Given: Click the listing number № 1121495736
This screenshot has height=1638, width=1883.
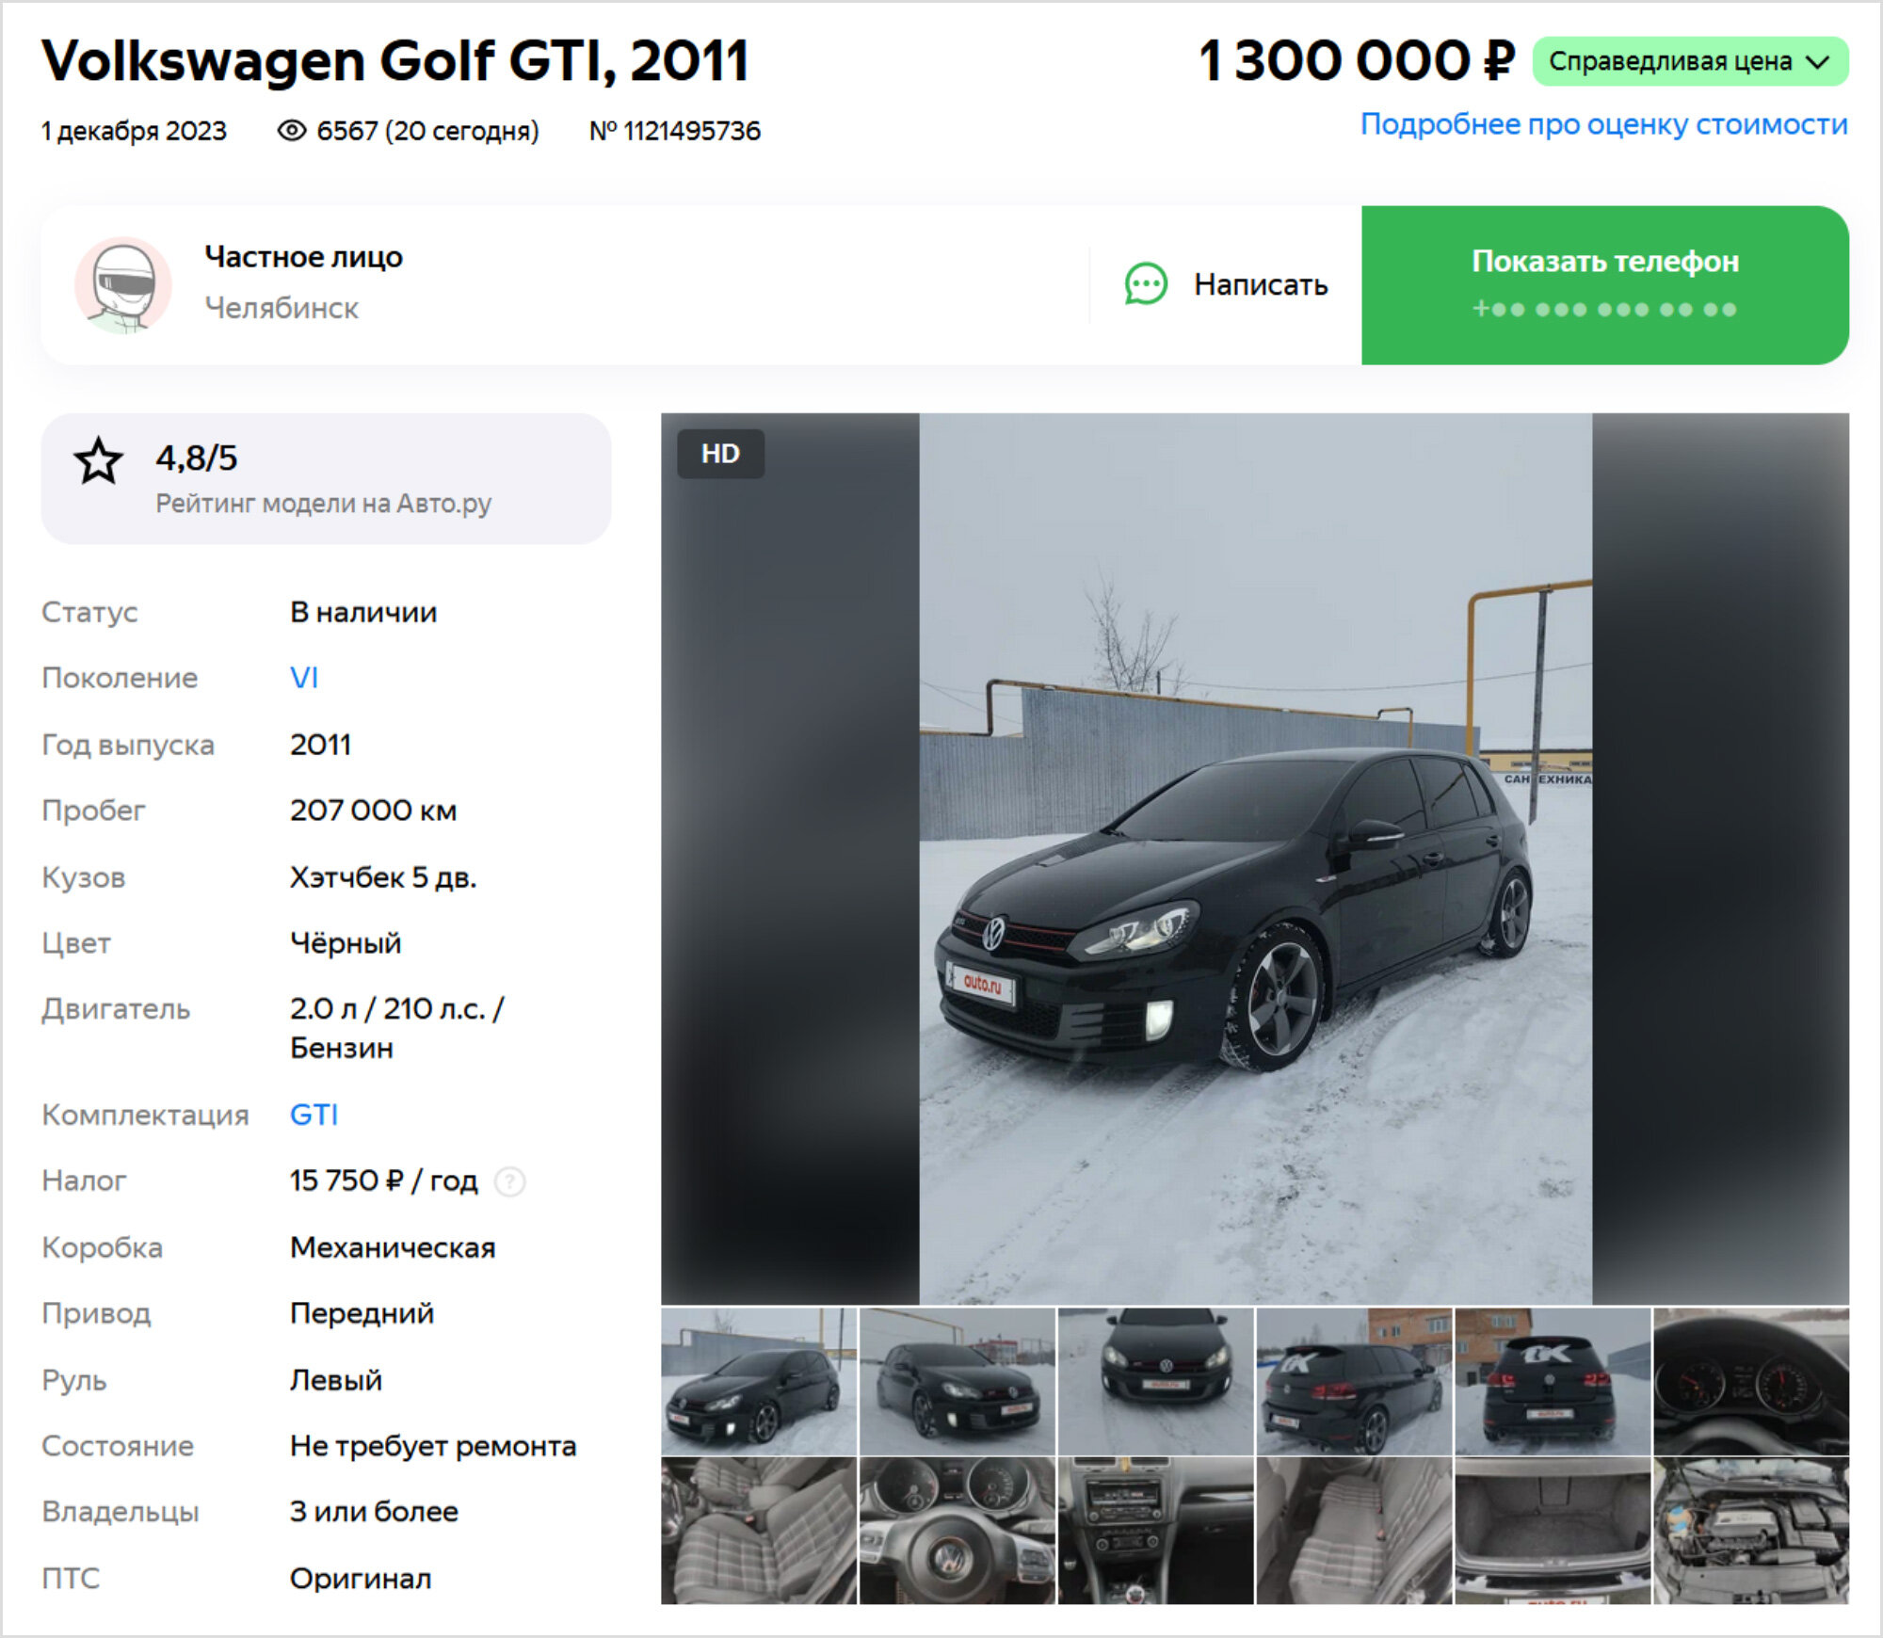Looking at the screenshot, I should point(675,131).
